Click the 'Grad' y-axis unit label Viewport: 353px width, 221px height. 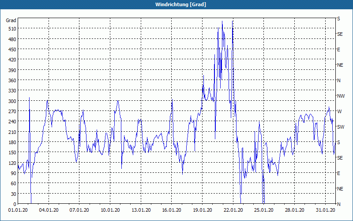coord(11,20)
